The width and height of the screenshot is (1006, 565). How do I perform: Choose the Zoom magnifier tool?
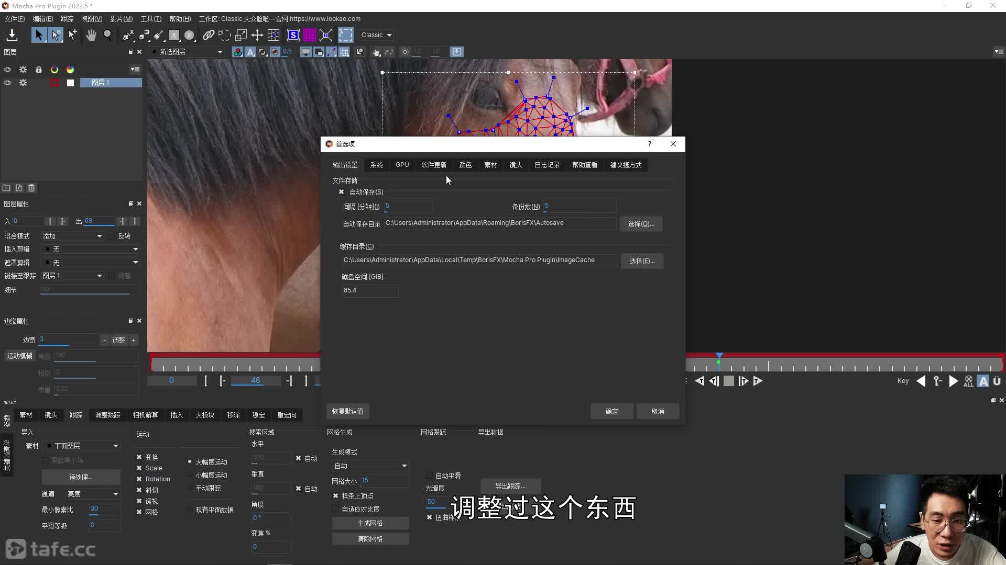(x=108, y=35)
